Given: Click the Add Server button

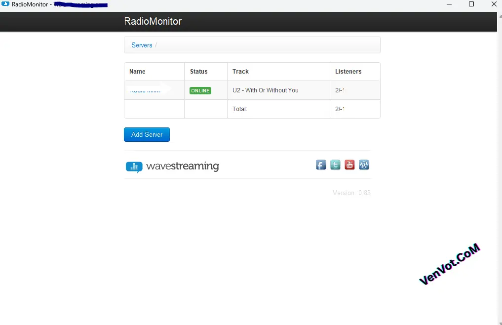Looking at the screenshot, I should 147,135.
